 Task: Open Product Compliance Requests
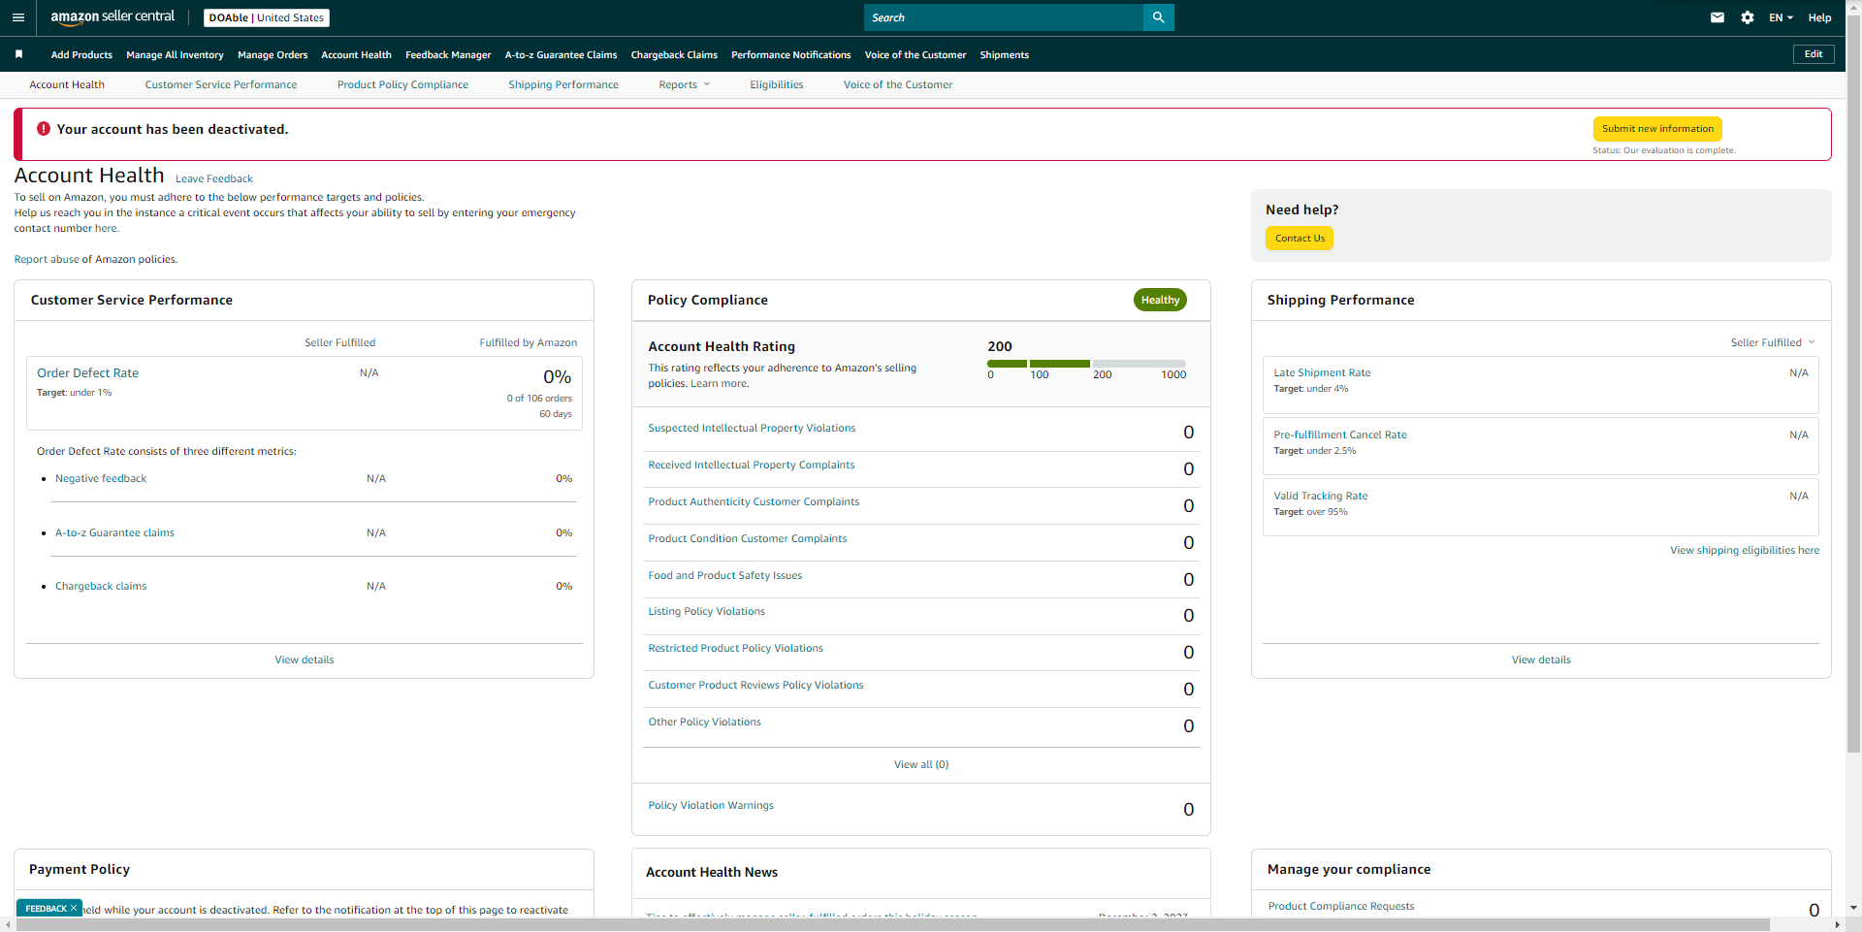click(x=1341, y=906)
